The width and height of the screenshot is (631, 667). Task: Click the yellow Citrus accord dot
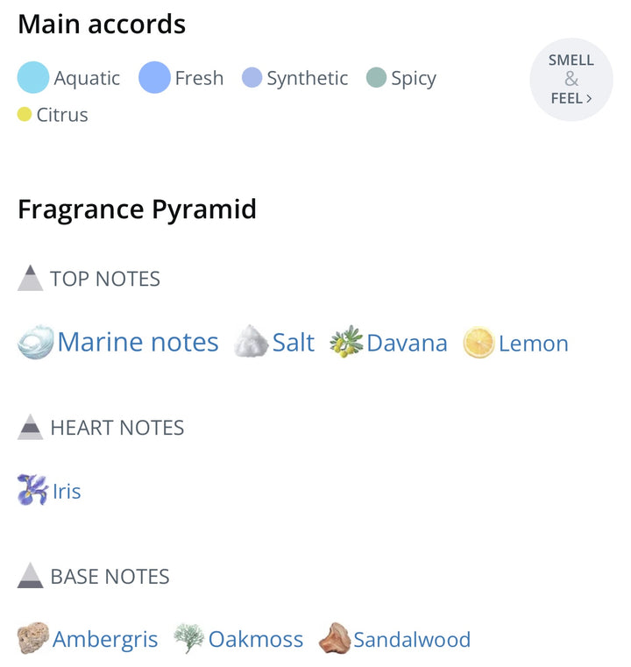25,114
